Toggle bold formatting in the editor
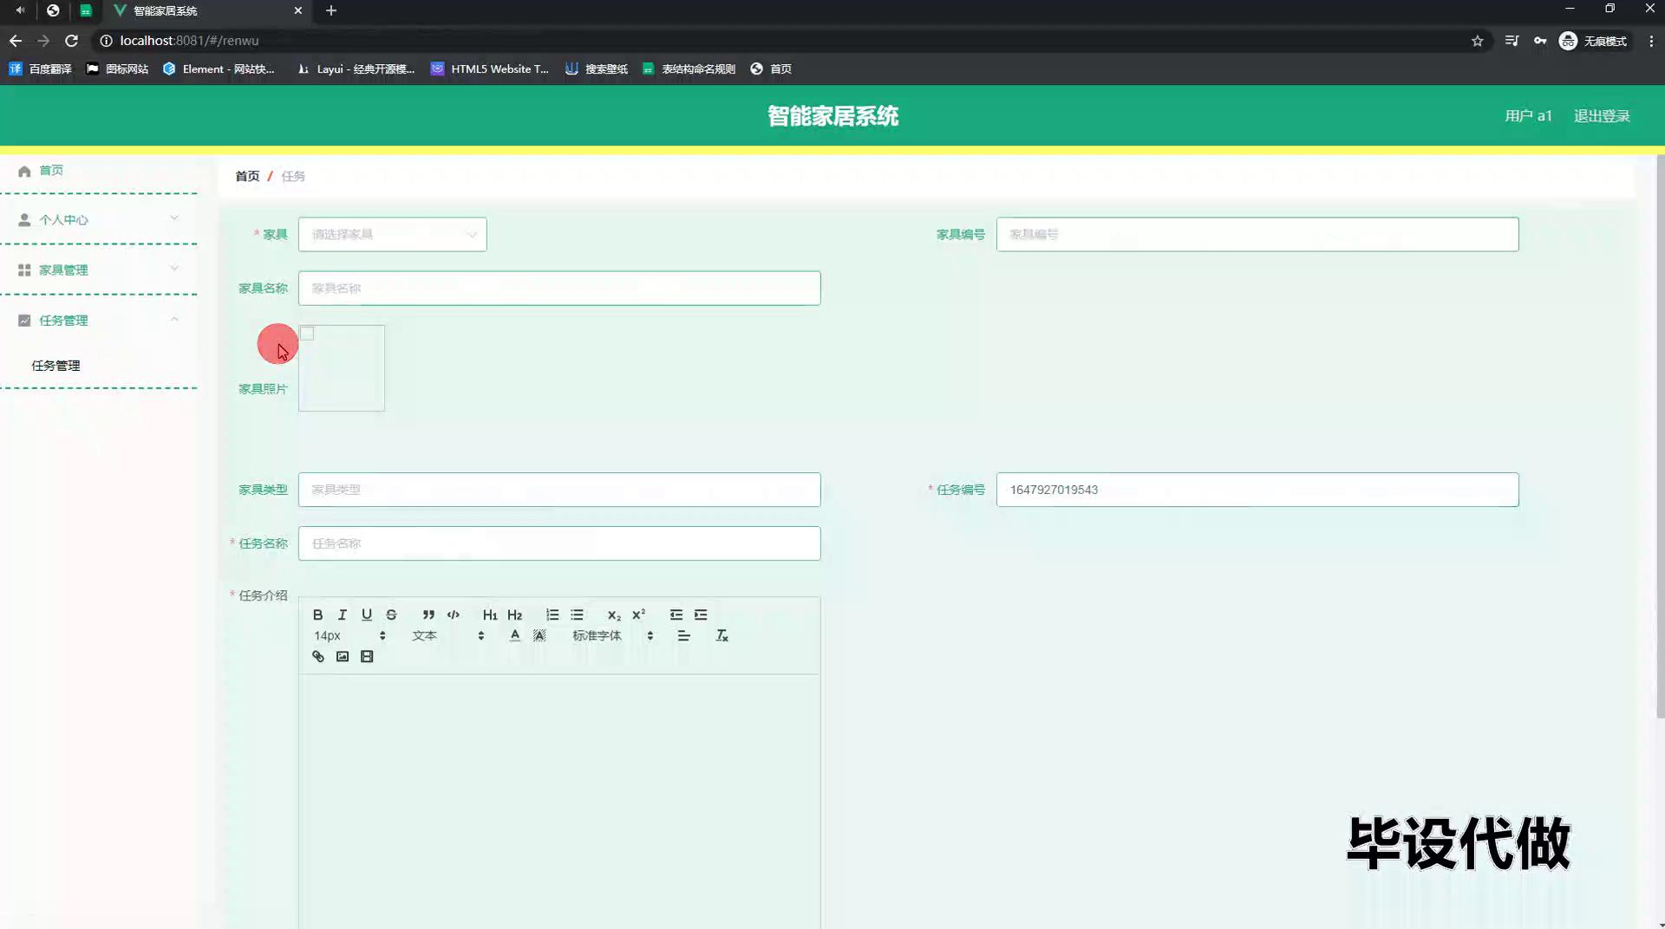The image size is (1665, 929). 317,614
